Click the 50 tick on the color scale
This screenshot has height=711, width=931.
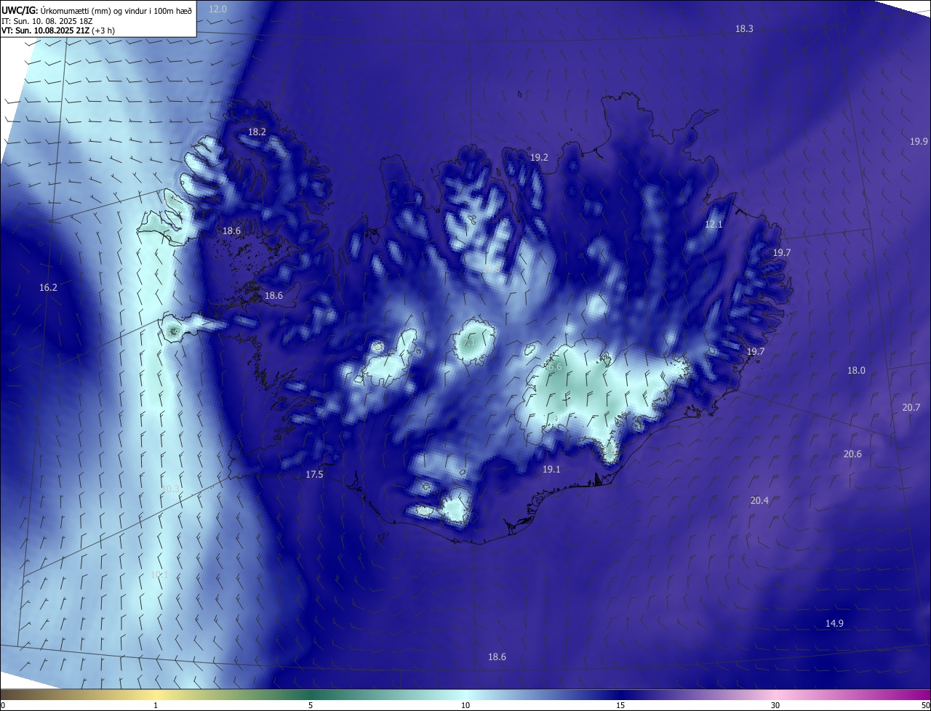click(x=925, y=705)
